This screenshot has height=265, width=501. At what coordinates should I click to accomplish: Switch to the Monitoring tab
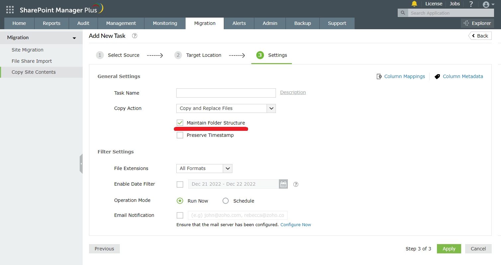point(165,23)
